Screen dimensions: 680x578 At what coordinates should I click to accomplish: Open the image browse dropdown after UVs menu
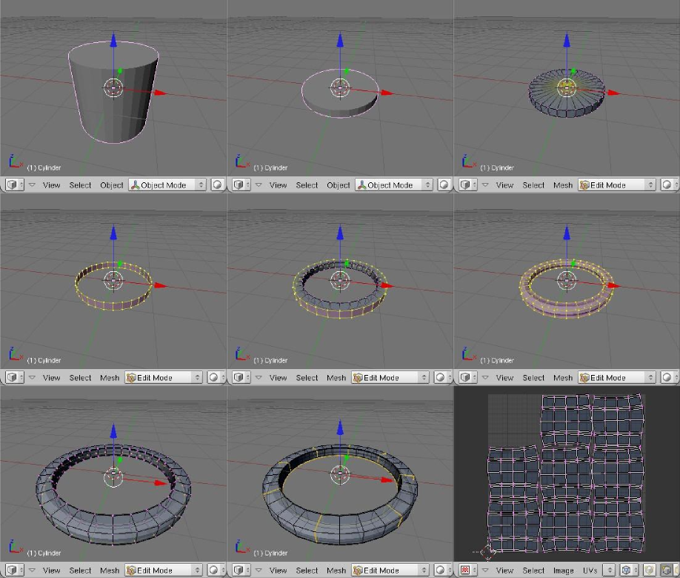click(609, 570)
